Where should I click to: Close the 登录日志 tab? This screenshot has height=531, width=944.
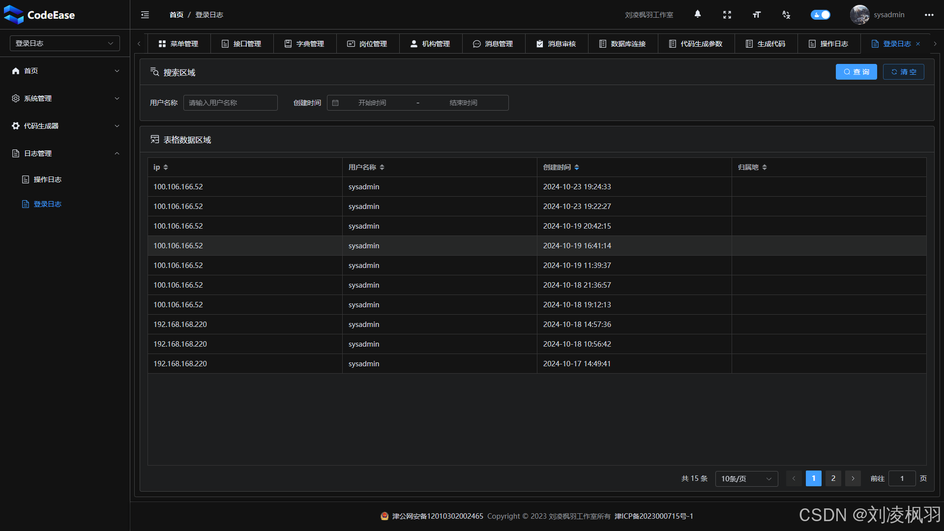click(x=918, y=44)
